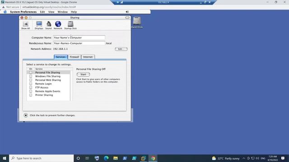This screenshot has width=289, height=162.
Task: Enable Personal File Sharing checkbox
Action: pyautogui.click(x=31, y=72)
